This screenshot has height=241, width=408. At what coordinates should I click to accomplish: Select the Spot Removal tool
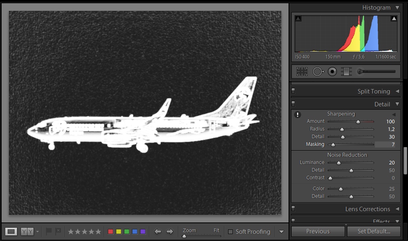click(x=318, y=72)
